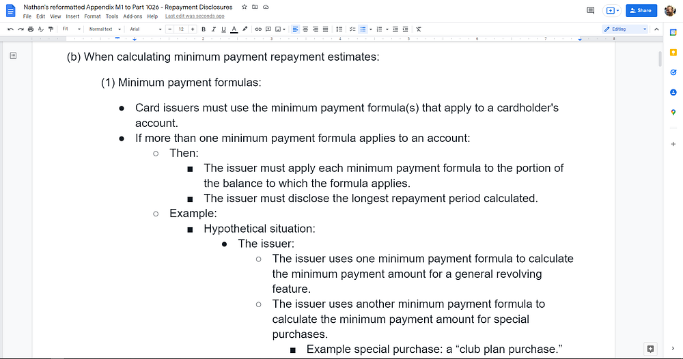Click the font size field
Viewport: 683px width, 359px height.
[181, 29]
